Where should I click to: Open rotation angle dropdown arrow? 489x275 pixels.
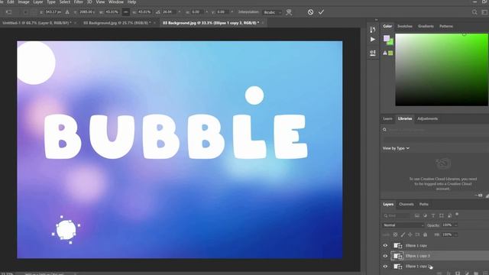180,12
